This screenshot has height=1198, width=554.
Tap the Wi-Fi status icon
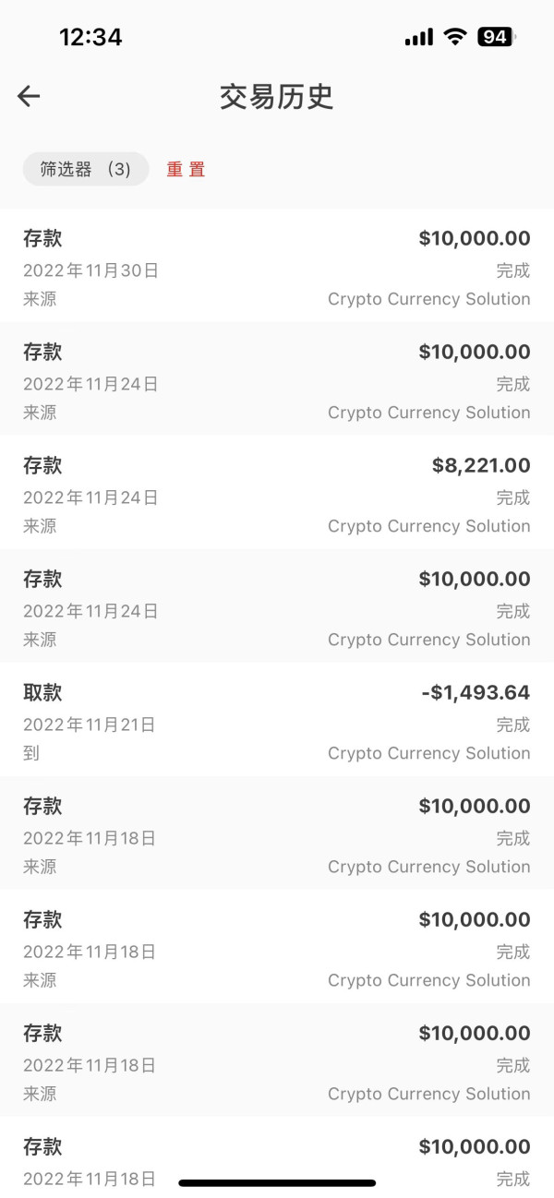(x=454, y=37)
